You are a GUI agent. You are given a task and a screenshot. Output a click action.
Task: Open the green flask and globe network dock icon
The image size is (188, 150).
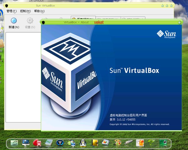71,143
